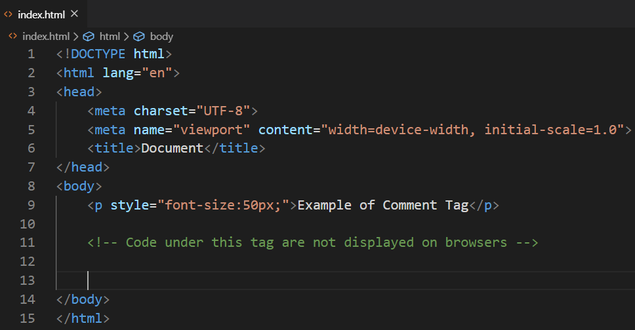
Task: Click line number 15 in the gutter
Action: pyautogui.click(x=28, y=318)
